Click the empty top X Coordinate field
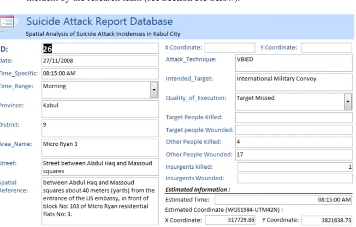The width and height of the screenshot is (356, 227). pos(230,47)
